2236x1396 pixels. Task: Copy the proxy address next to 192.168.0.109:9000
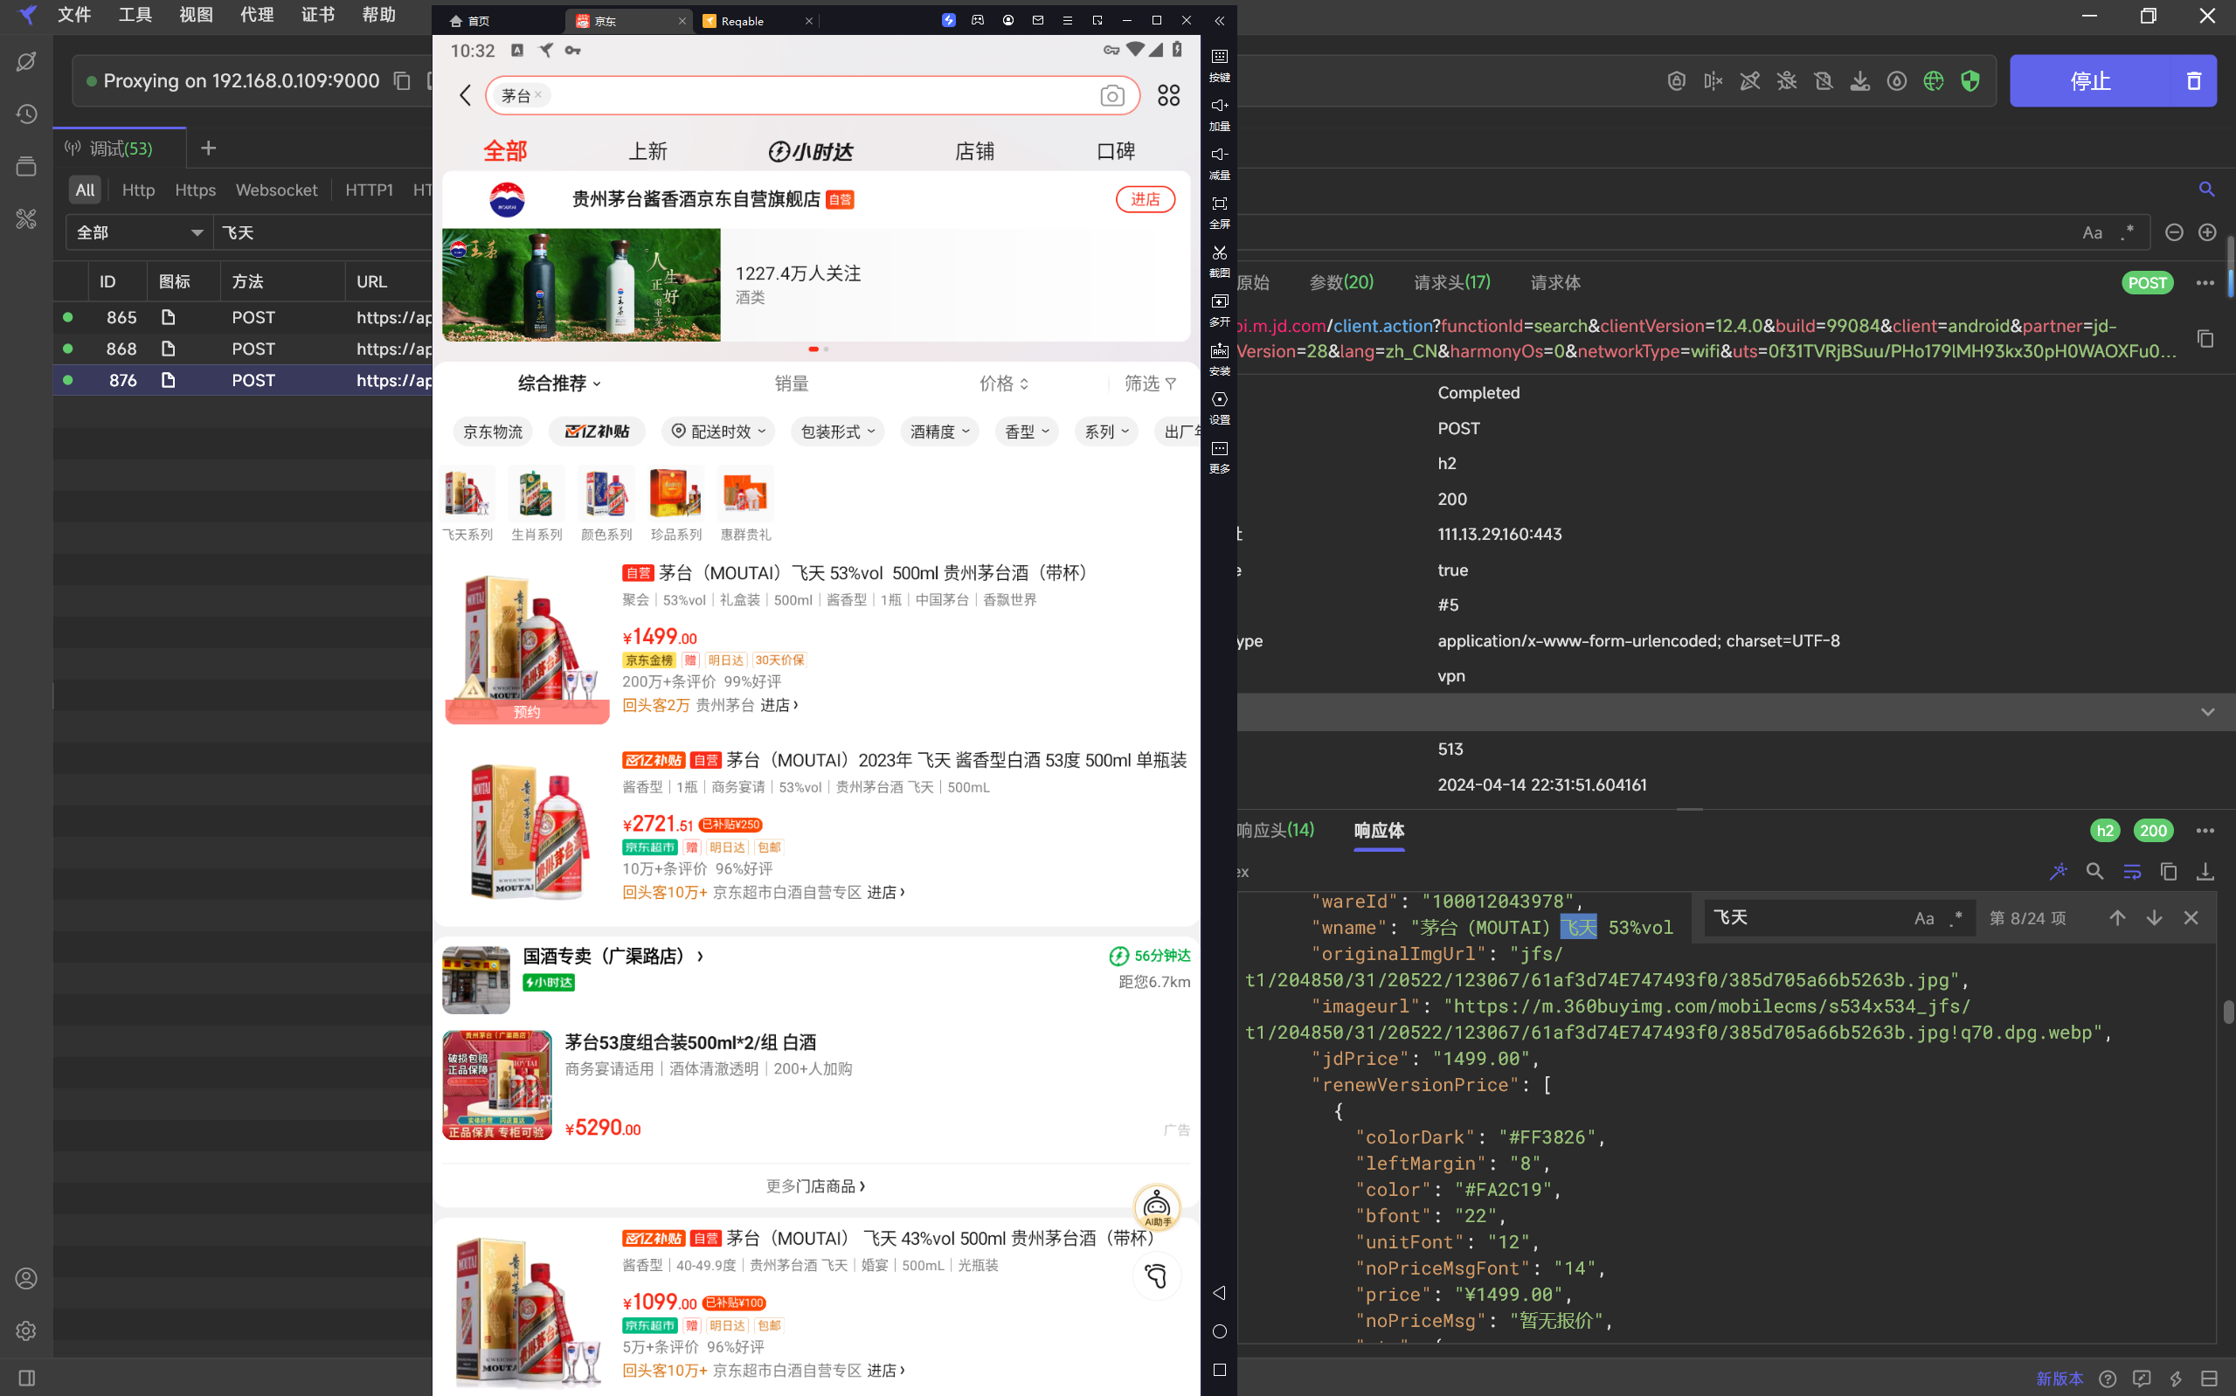[x=402, y=81]
